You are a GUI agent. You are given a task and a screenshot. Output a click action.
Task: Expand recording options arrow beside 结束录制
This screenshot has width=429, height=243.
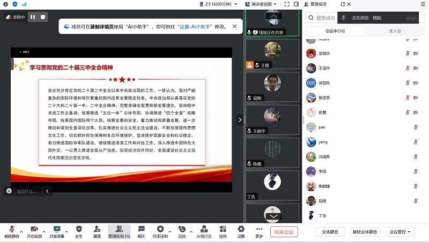170,232
